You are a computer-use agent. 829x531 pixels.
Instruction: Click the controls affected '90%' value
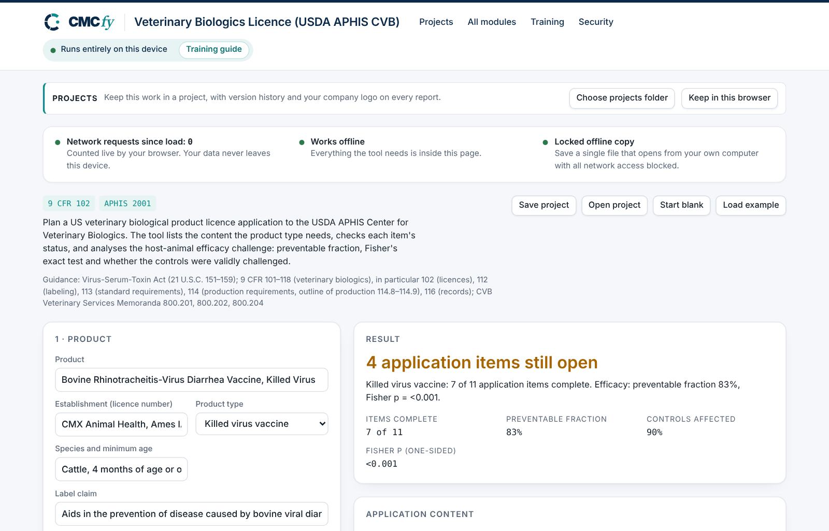coord(654,432)
